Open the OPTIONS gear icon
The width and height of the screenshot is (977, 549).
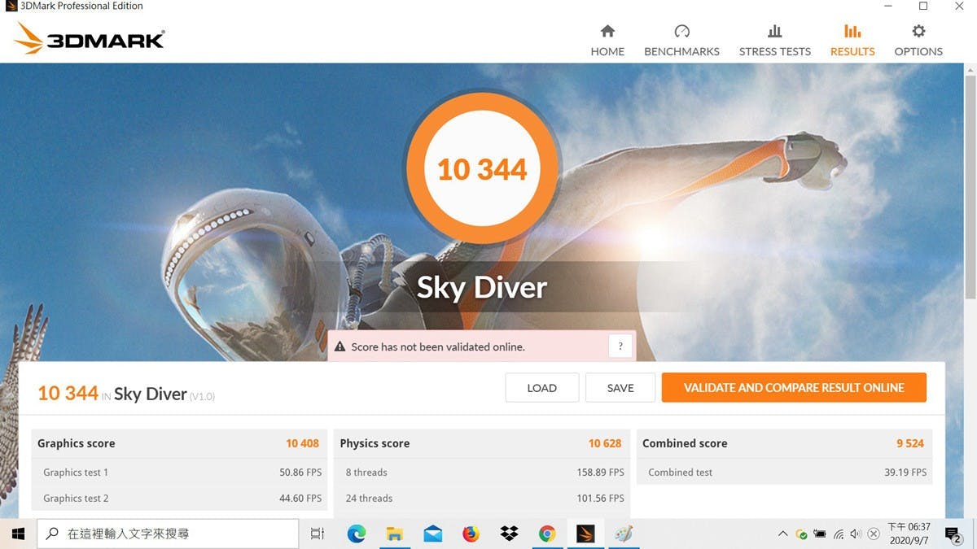pos(918,31)
